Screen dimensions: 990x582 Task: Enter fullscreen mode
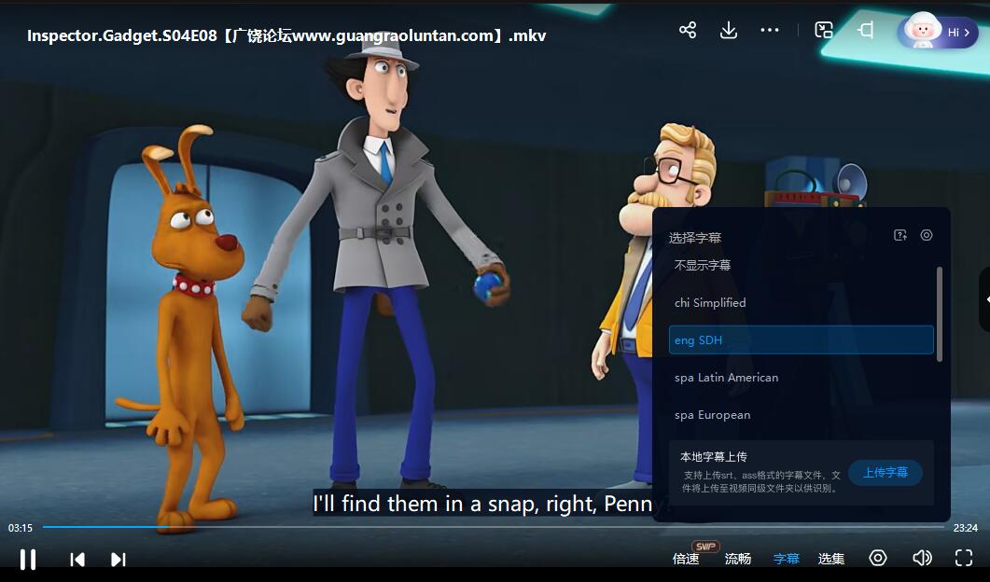964,558
